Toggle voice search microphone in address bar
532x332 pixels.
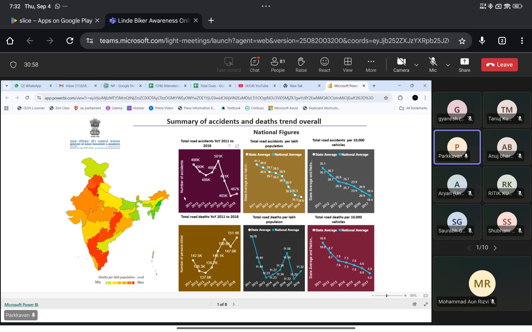pyautogui.click(x=482, y=41)
